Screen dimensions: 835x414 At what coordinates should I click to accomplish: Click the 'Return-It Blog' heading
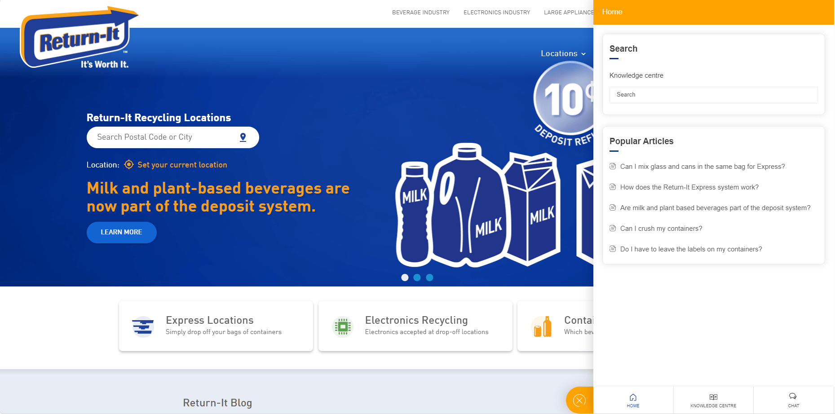tap(217, 403)
